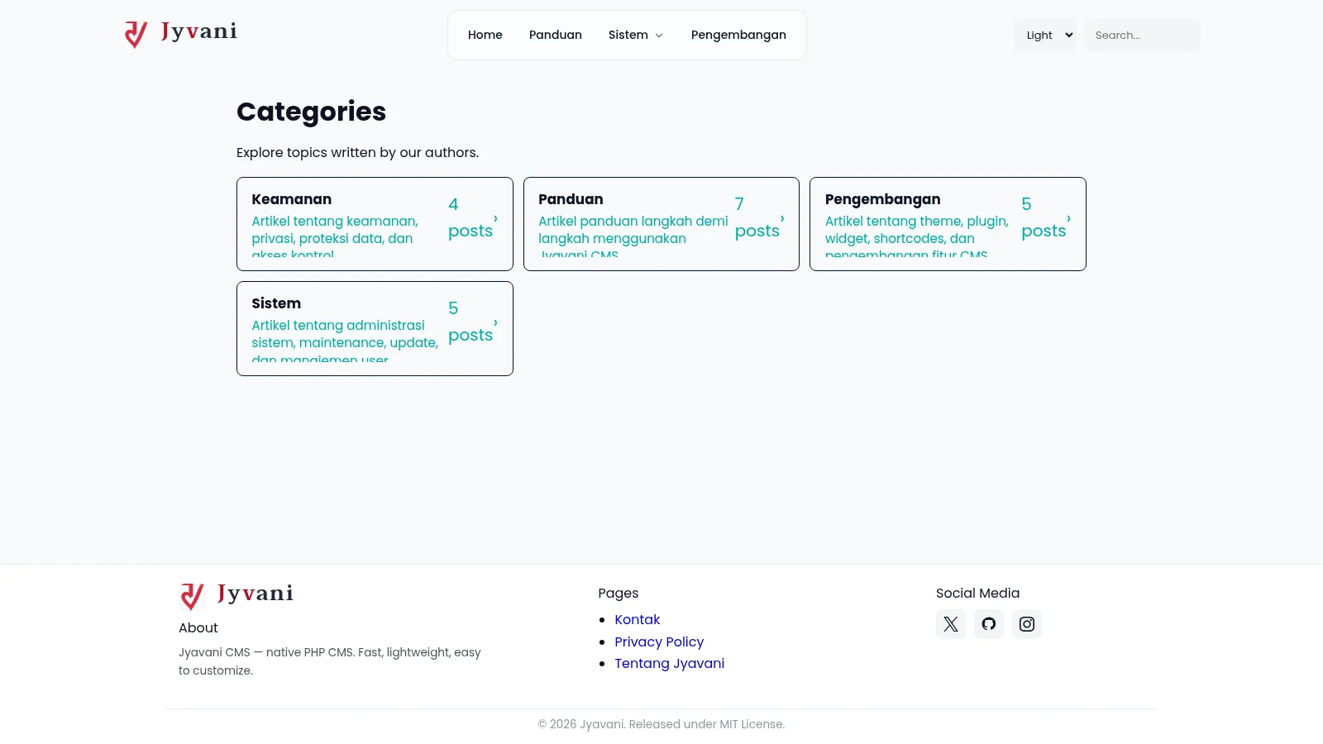
Task: Open the GitHub social icon
Action: 989,624
